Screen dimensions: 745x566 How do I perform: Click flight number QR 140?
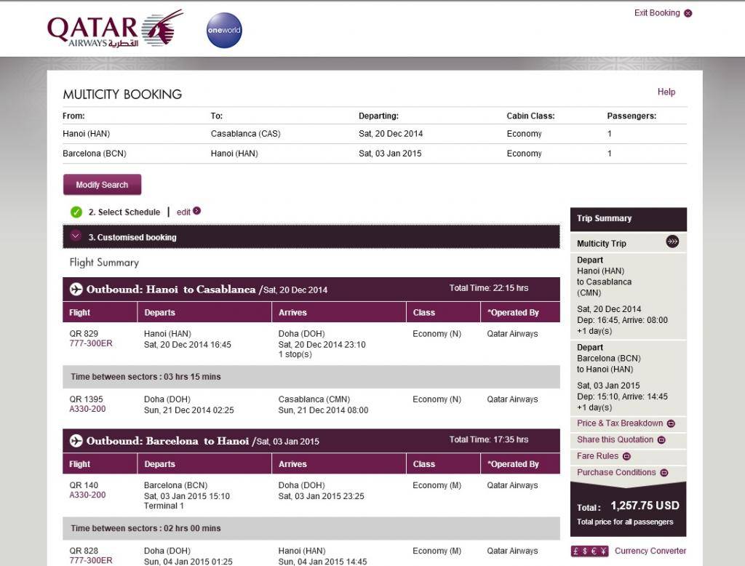84,485
